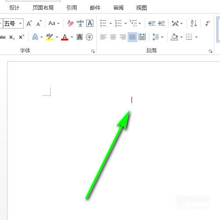The width and height of the screenshot is (220, 220).
Task: Open the 段落 dialog launcher
Action: click(x=211, y=51)
